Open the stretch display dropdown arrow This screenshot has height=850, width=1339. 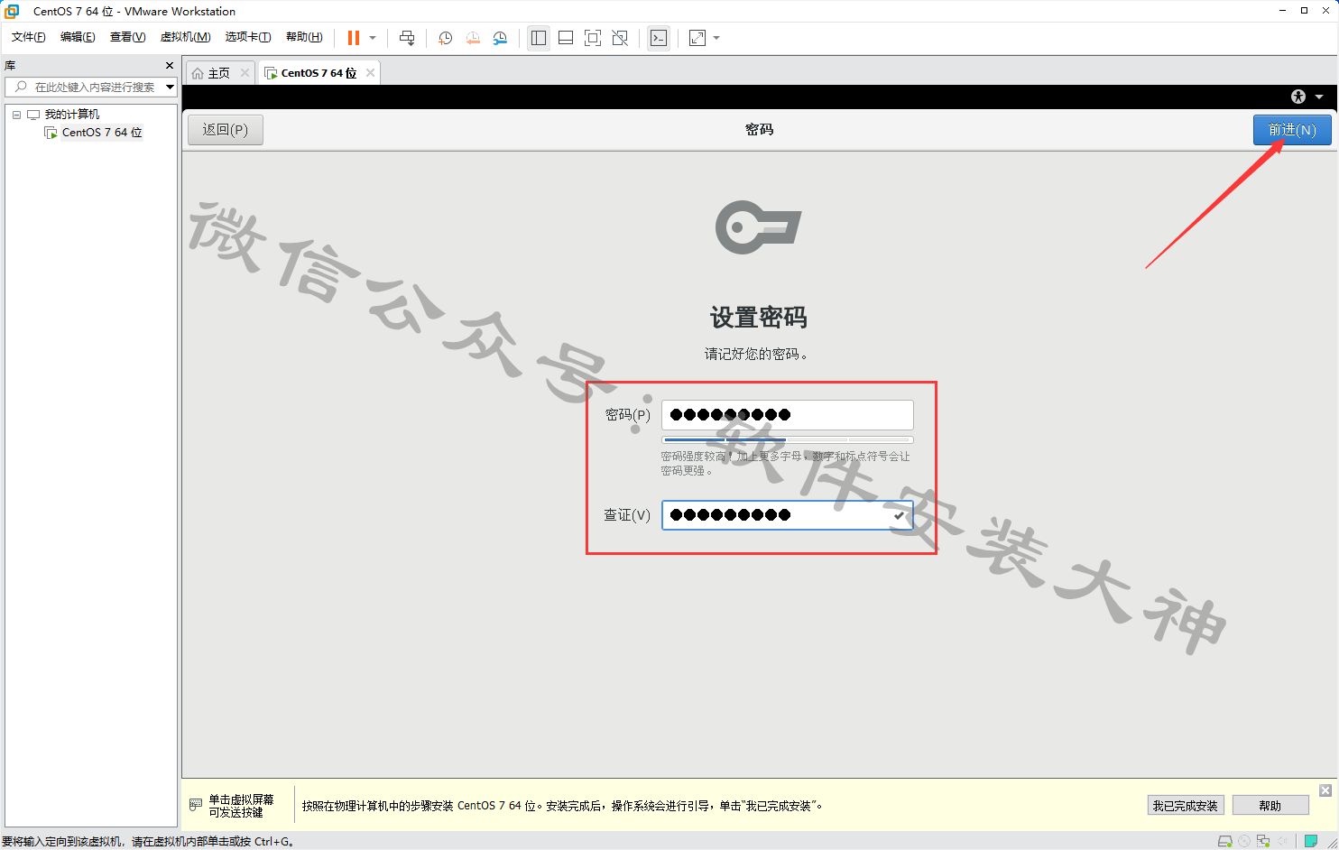[716, 38]
